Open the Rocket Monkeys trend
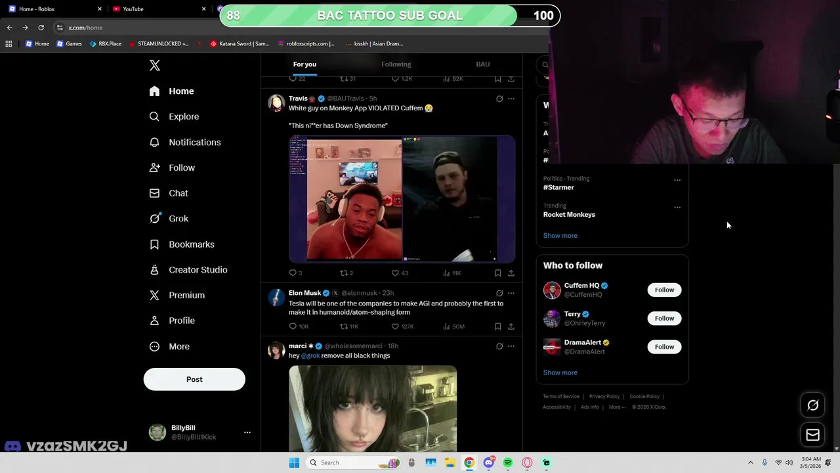 click(569, 214)
